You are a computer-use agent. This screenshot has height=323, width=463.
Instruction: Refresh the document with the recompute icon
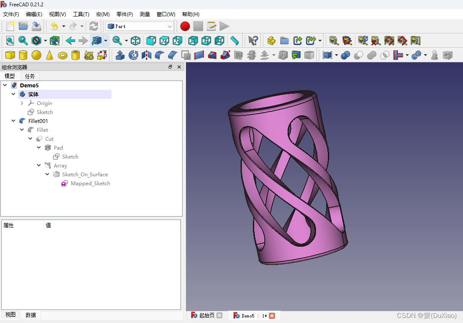pyautogui.click(x=94, y=26)
